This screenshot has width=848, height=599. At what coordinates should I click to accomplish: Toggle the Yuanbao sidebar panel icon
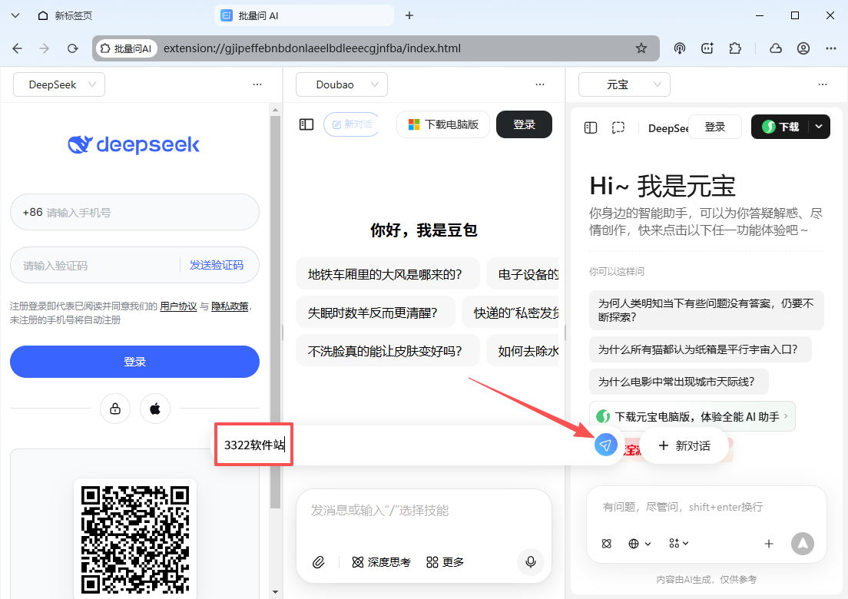591,127
